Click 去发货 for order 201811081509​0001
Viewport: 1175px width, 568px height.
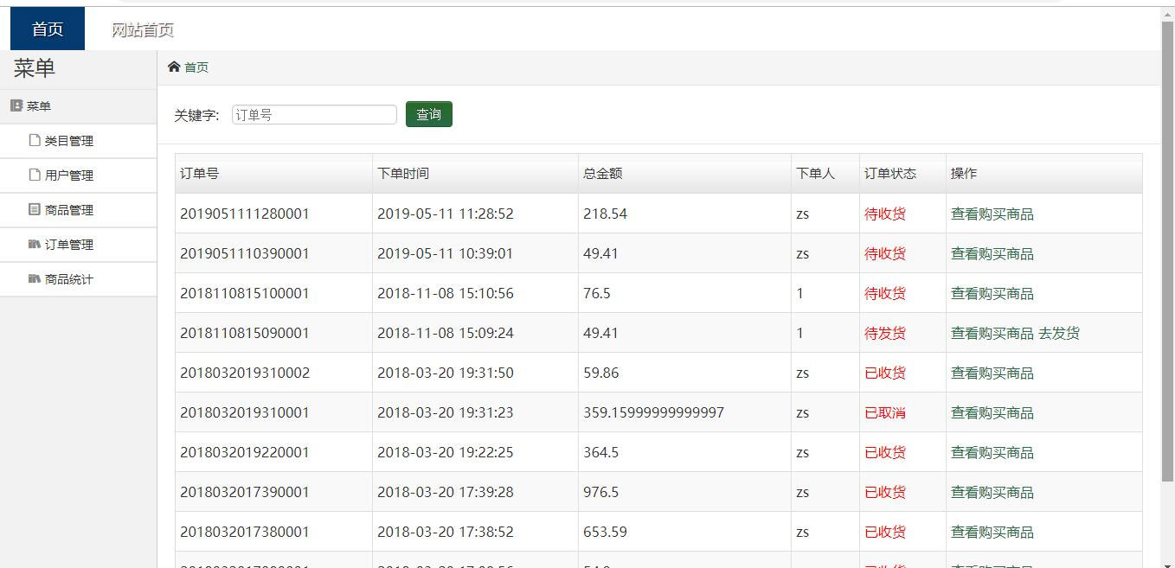click(x=1059, y=333)
